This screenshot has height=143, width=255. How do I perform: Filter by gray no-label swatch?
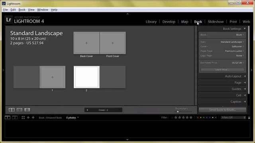[216, 118]
